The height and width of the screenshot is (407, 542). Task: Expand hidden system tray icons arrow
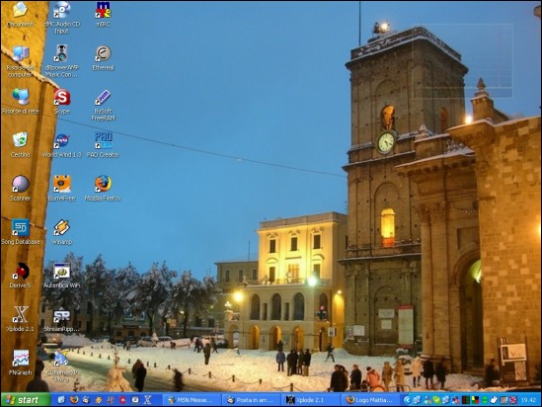click(407, 400)
